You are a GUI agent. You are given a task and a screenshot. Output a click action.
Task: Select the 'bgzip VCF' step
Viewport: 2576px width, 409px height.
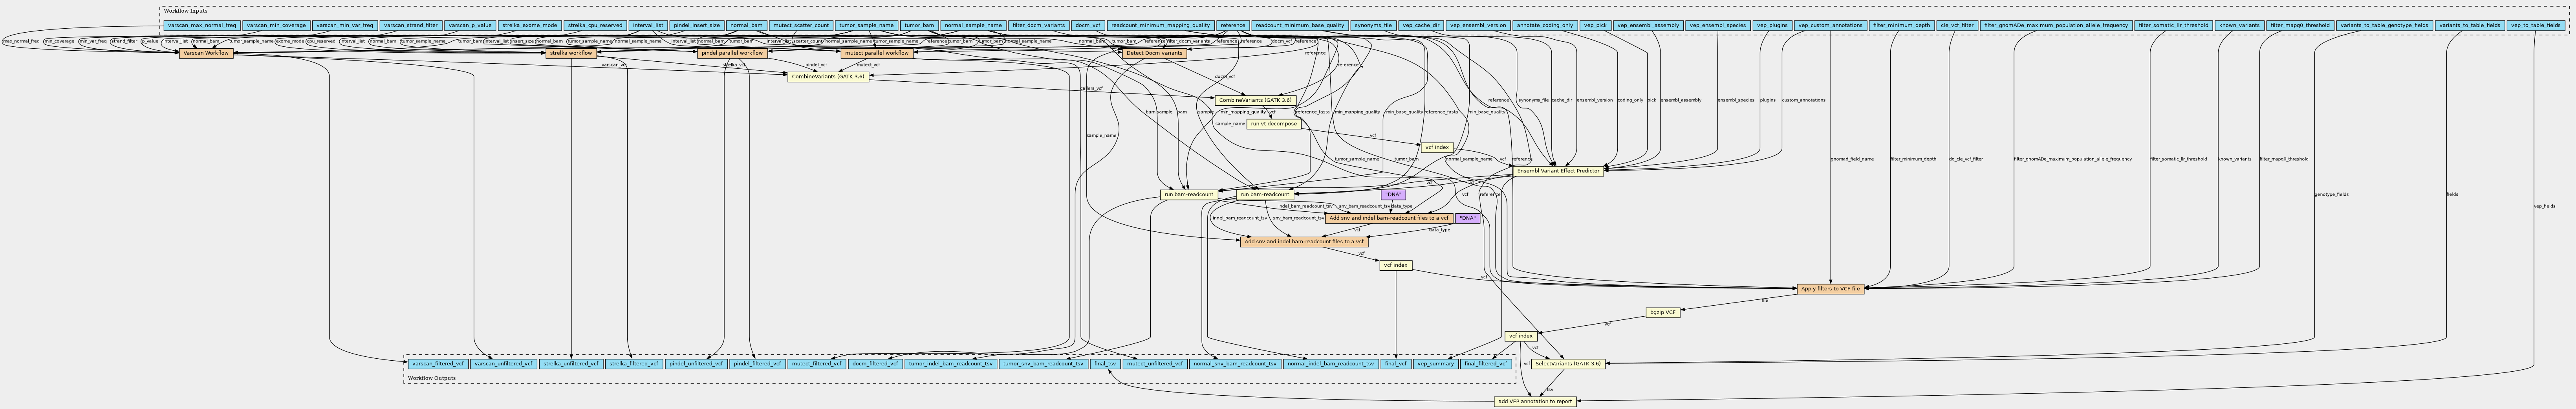(x=1663, y=313)
